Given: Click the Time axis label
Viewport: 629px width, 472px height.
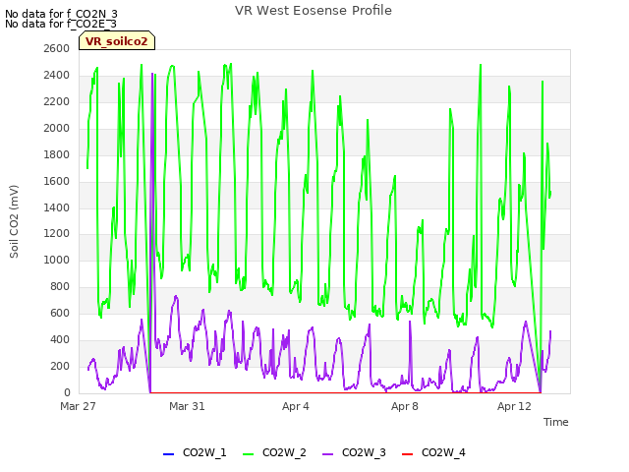Looking at the screenshot, I should pyautogui.click(x=556, y=422).
